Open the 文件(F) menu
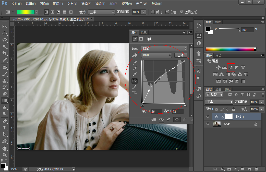 coord(17,4)
